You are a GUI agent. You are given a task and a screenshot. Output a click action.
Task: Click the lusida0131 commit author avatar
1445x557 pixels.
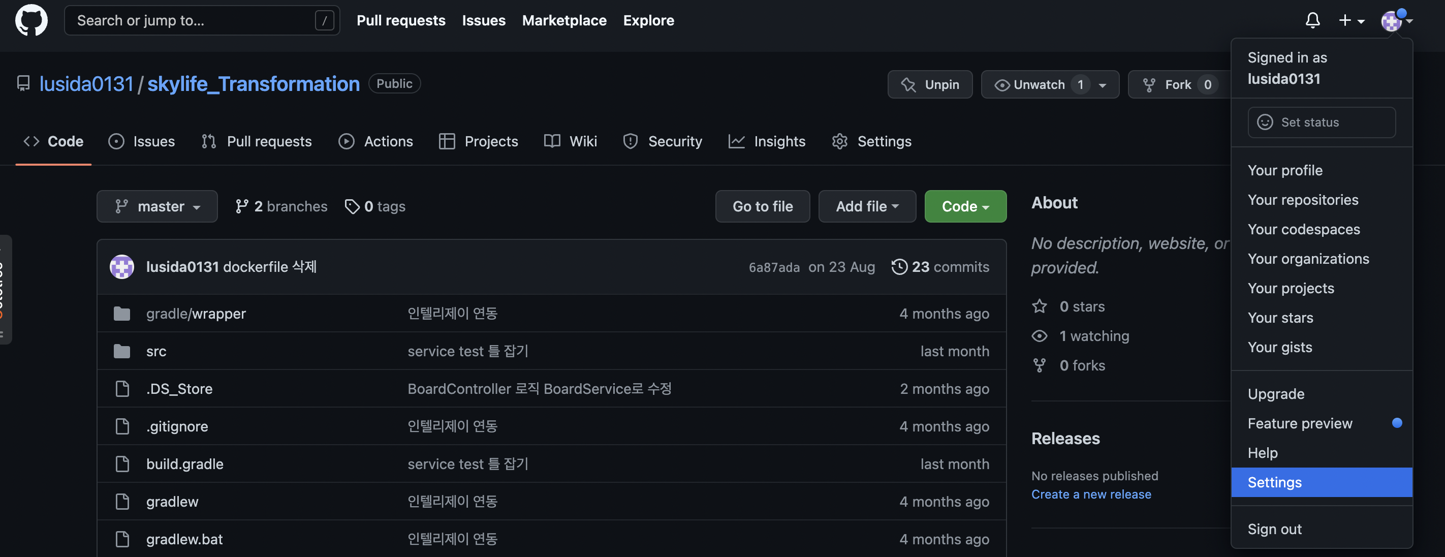[x=122, y=267]
